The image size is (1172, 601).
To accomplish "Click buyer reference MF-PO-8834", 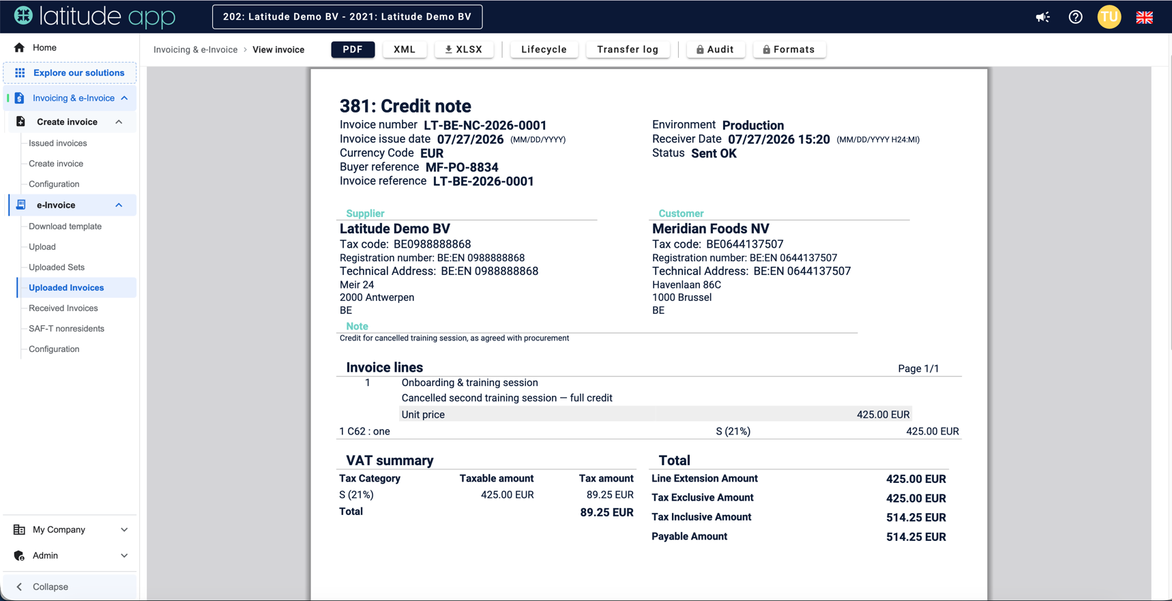I will click(462, 167).
